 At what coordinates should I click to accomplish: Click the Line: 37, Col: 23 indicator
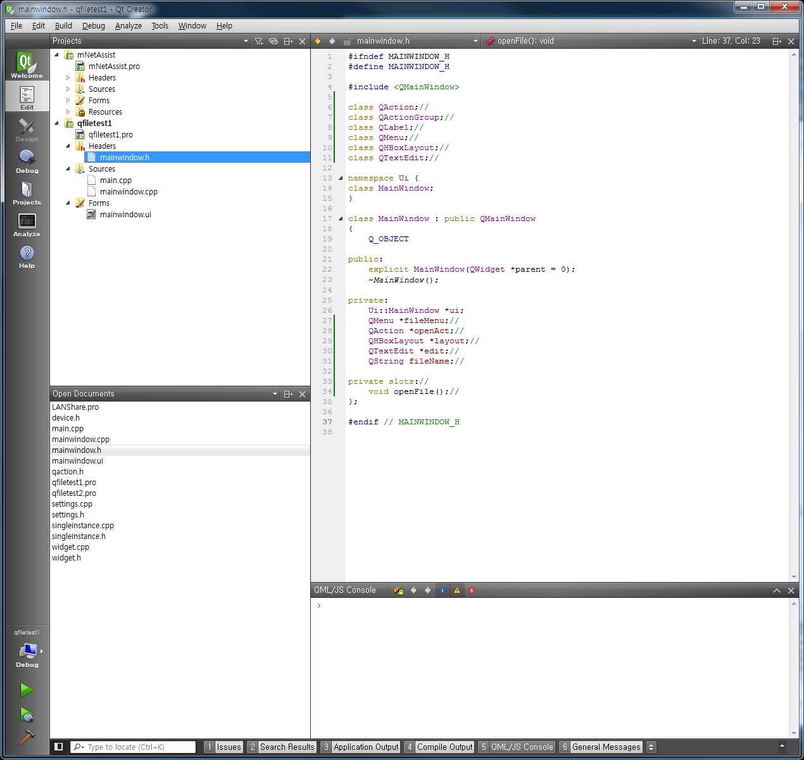click(x=731, y=41)
